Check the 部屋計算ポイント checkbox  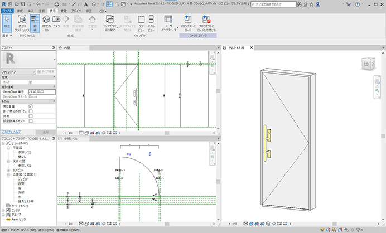coord(31,121)
